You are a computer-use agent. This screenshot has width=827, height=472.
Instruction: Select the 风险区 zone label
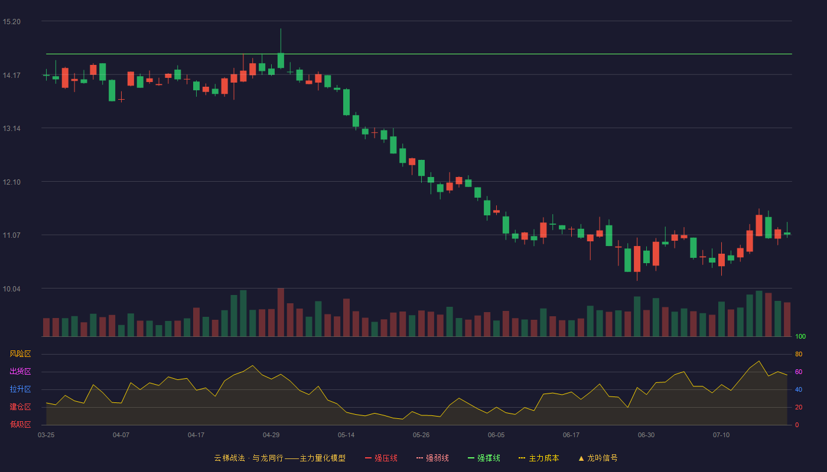(x=20, y=354)
